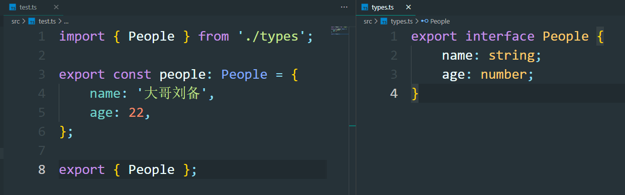The height and width of the screenshot is (195, 625).
Task: Open the src folder breadcrumb in the left editor
Action: [x=16, y=21]
